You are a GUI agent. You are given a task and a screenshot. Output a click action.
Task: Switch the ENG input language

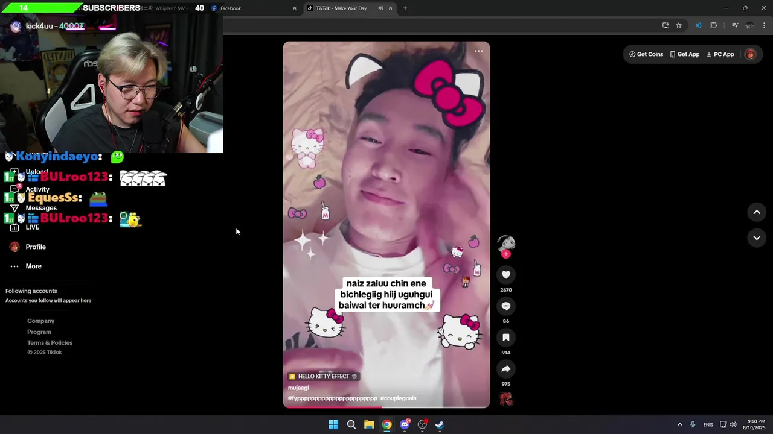pyautogui.click(x=708, y=424)
